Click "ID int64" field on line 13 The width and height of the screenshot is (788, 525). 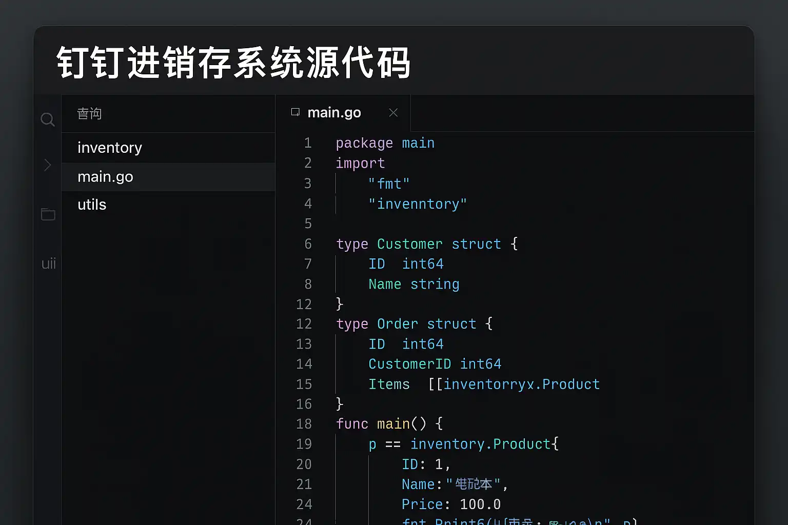pyautogui.click(x=406, y=344)
